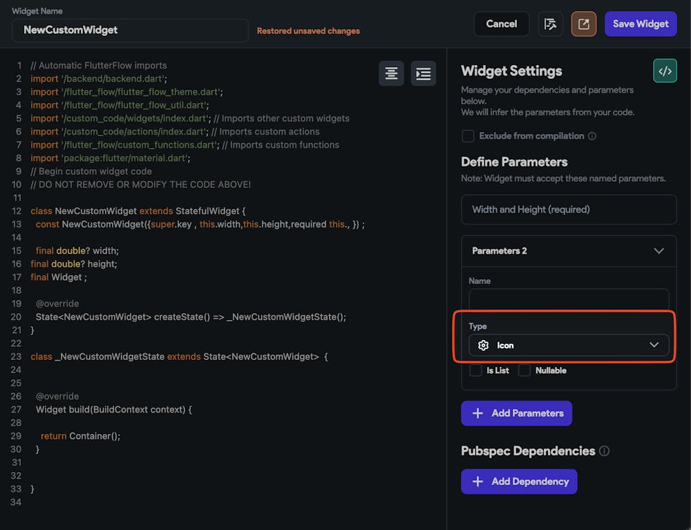Click the Save Widget button
This screenshot has width=691, height=530.
point(641,24)
